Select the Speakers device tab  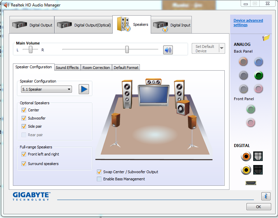point(132,24)
